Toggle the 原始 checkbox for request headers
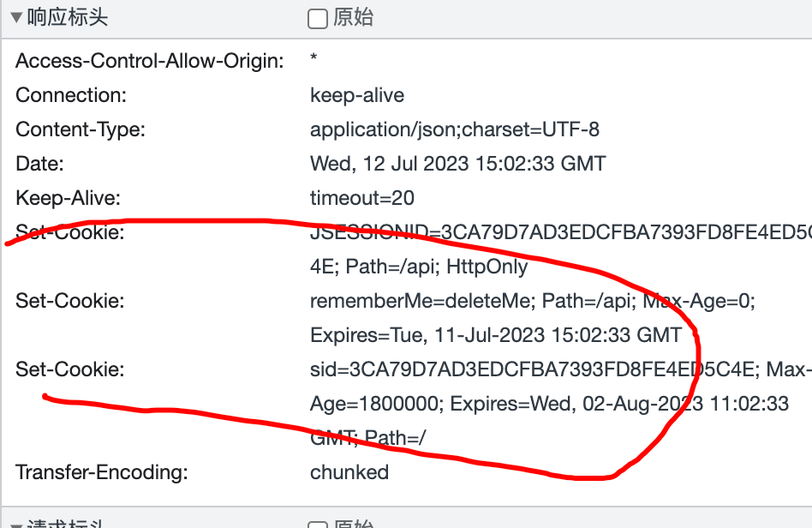Image resolution: width=812 pixels, height=528 pixels. (x=318, y=525)
